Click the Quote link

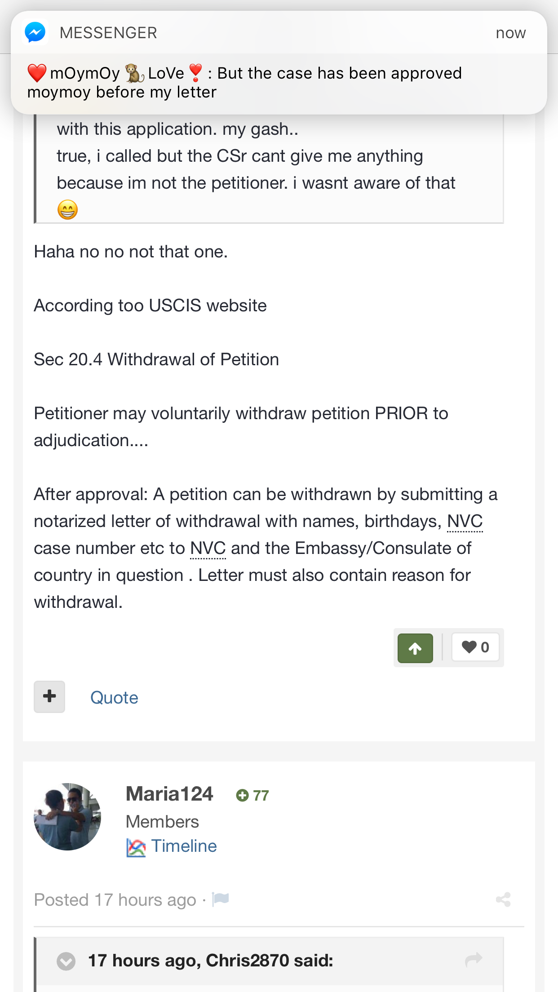pos(114,698)
